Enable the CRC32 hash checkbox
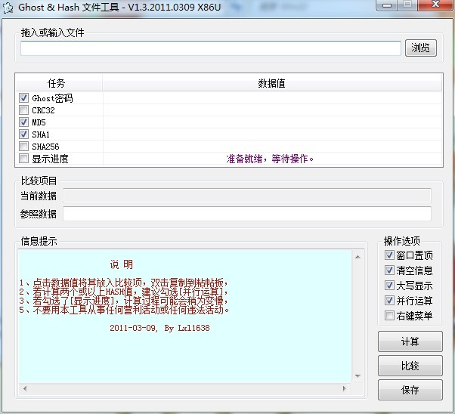The width and height of the screenshot is (455, 414). [x=24, y=110]
